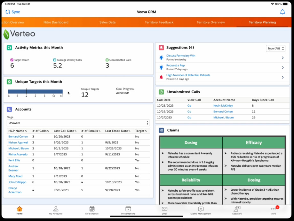This screenshot has width=294, height=221.
Task: Click the Activity Metrics panel icon
Action: (x=9, y=48)
